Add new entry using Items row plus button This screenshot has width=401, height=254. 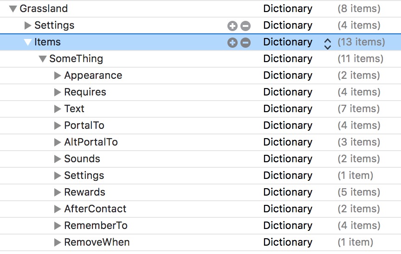[x=232, y=43]
